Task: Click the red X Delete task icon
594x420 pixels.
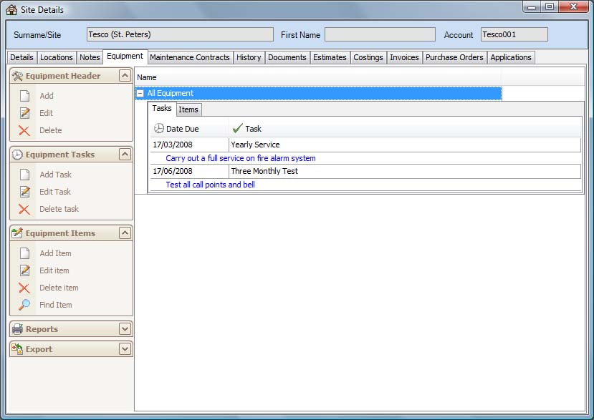Action: (x=24, y=209)
